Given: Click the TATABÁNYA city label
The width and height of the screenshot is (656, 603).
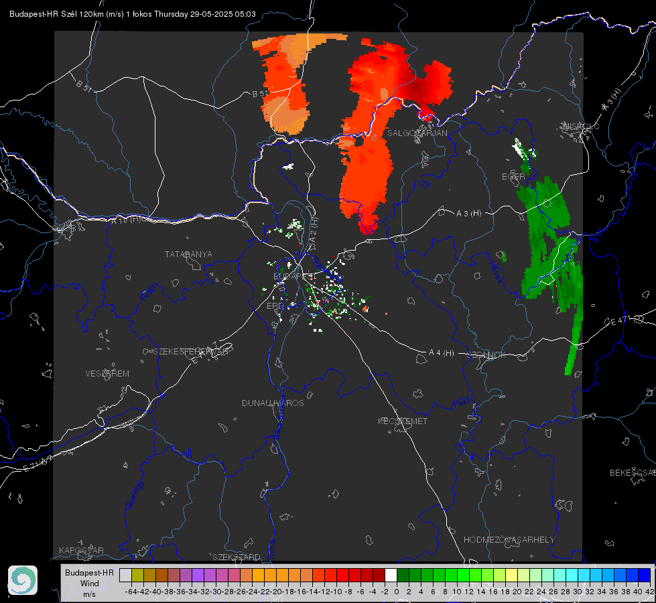Looking at the screenshot, I should tap(188, 255).
